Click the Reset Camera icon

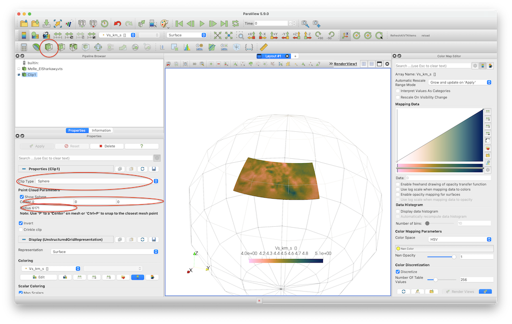point(217,35)
